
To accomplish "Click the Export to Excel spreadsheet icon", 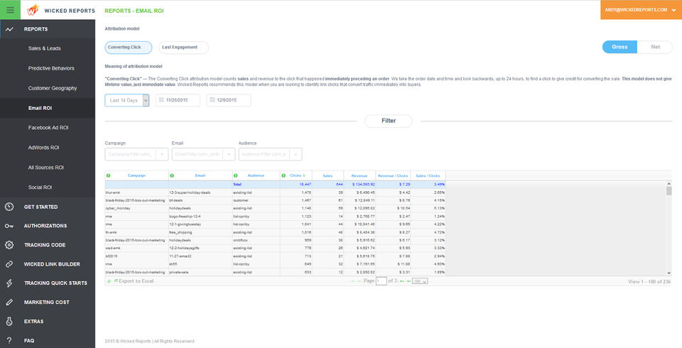I will pos(116,281).
